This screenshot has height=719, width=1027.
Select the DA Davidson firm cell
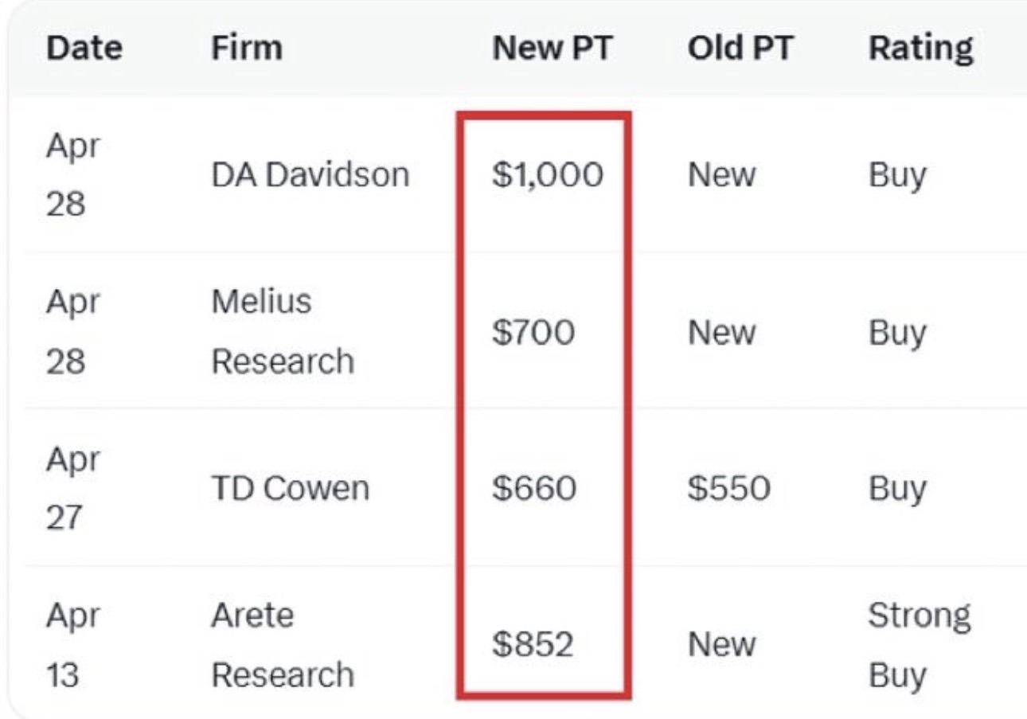click(x=310, y=175)
